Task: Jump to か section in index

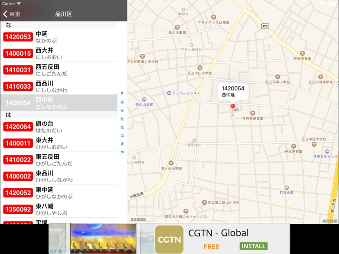Action: [122, 110]
